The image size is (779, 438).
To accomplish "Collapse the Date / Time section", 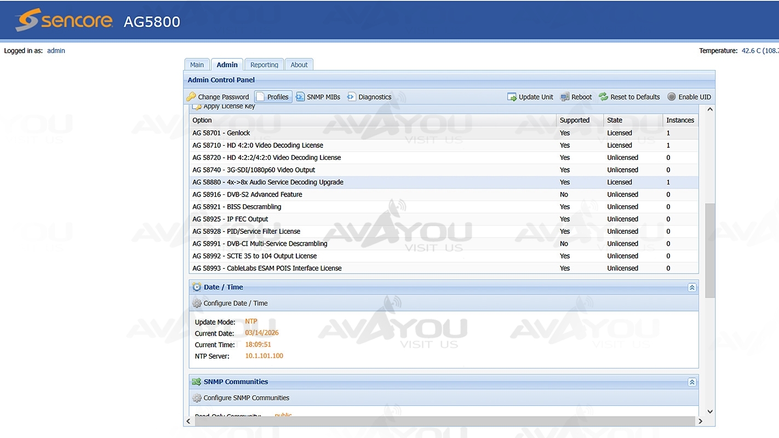I will coord(692,287).
